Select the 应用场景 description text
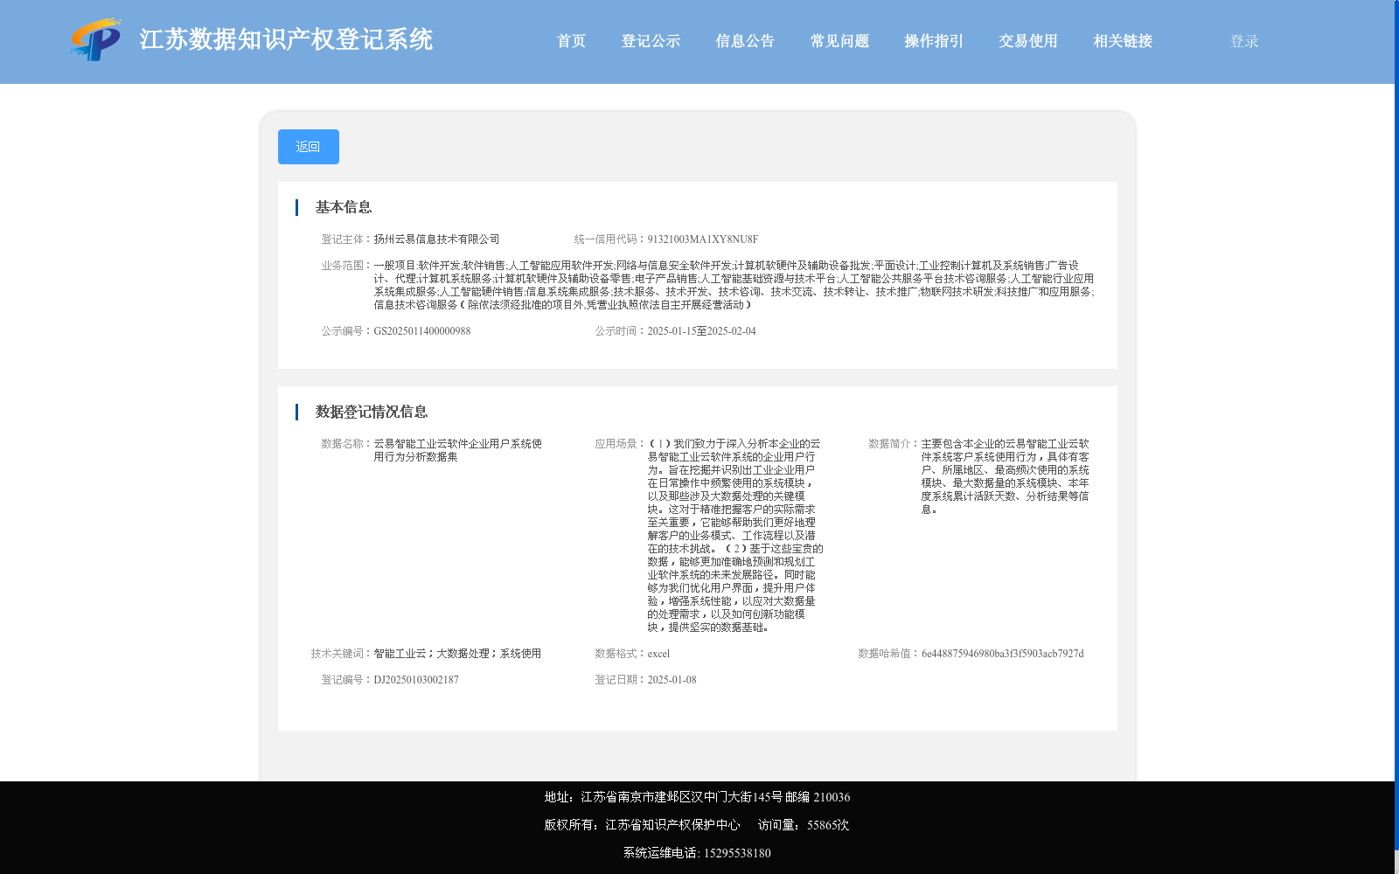Screen dimensions: 1399x874 click(x=735, y=536)
